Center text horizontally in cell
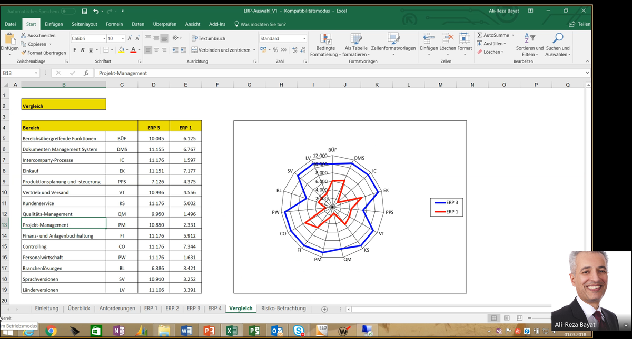The height and width of the screenshot is (339, 632). pos(156,50)
